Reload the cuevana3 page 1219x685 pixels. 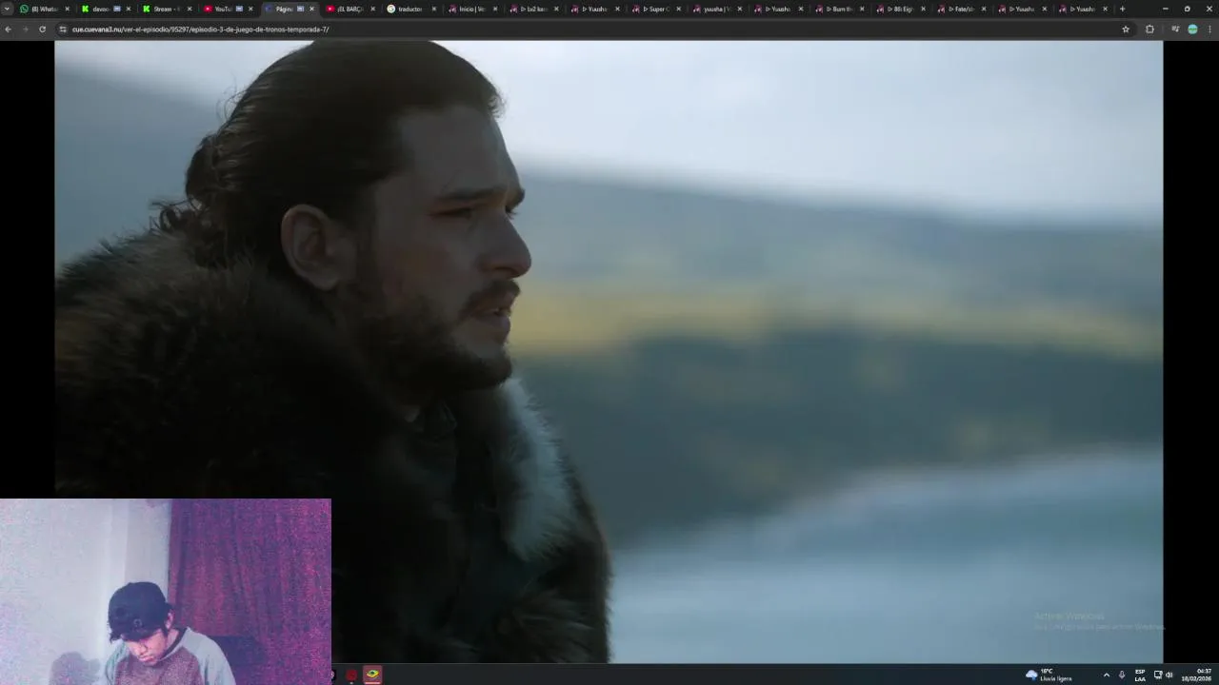pyautogui.click(x=42, y=29)
